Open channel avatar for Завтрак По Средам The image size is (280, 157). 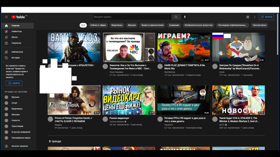215,66
